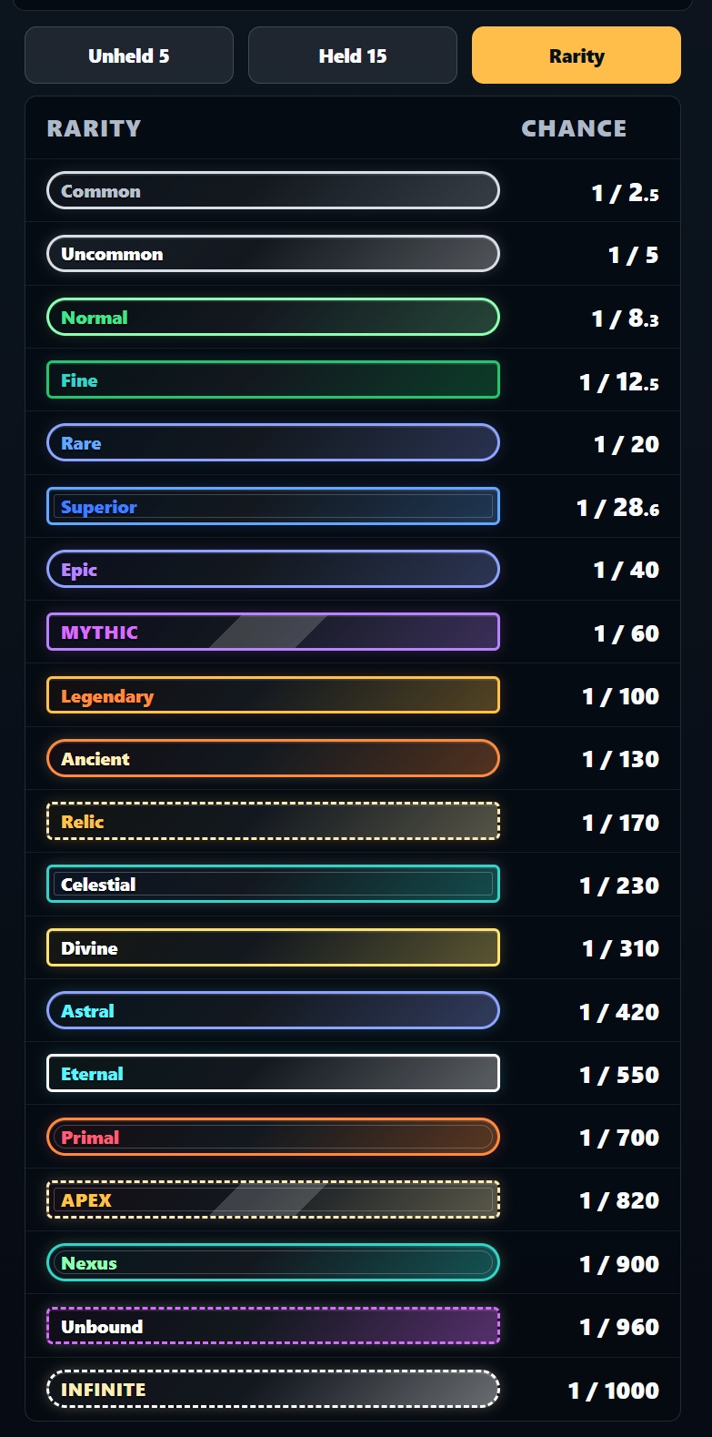This screenshot has width=712, height=1437.
Task: Select the Ancient rarity pill
Action: (273, 758)
